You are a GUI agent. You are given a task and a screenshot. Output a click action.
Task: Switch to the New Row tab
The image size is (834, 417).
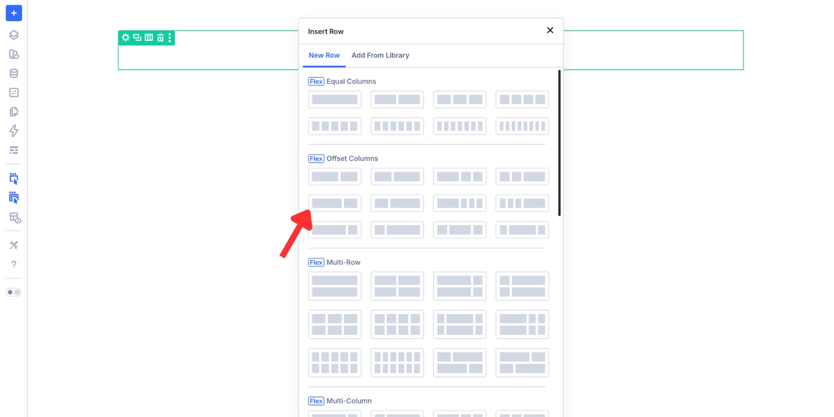[x=324, y=55]
